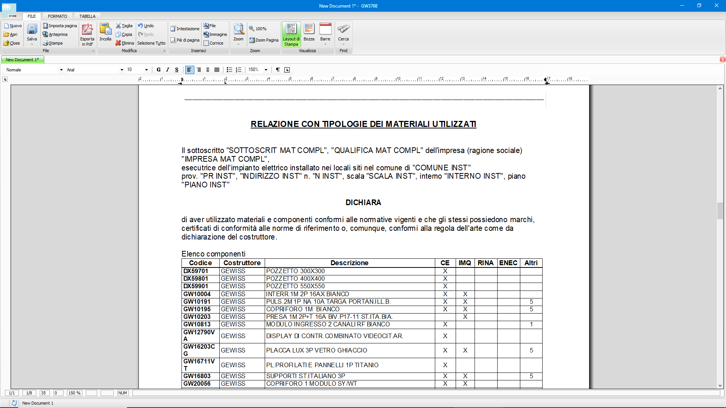Toggle italic formatting
Screen dimensions: 726x408
pyautogui.click(x=168, y=70)
